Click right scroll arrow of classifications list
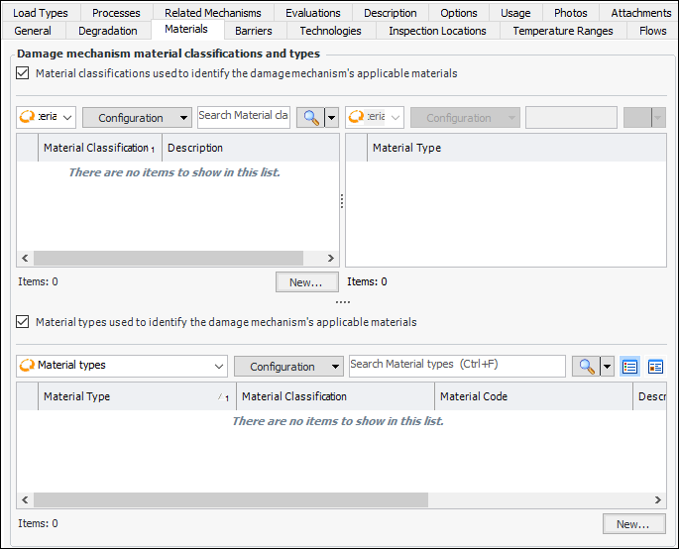 [330, 258]
